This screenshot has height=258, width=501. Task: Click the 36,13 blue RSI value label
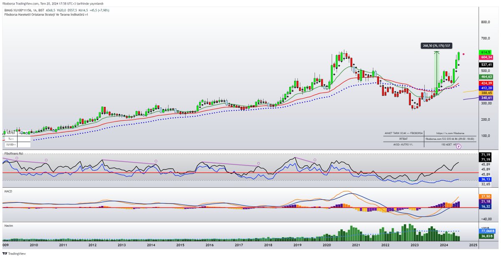[485, 179]
